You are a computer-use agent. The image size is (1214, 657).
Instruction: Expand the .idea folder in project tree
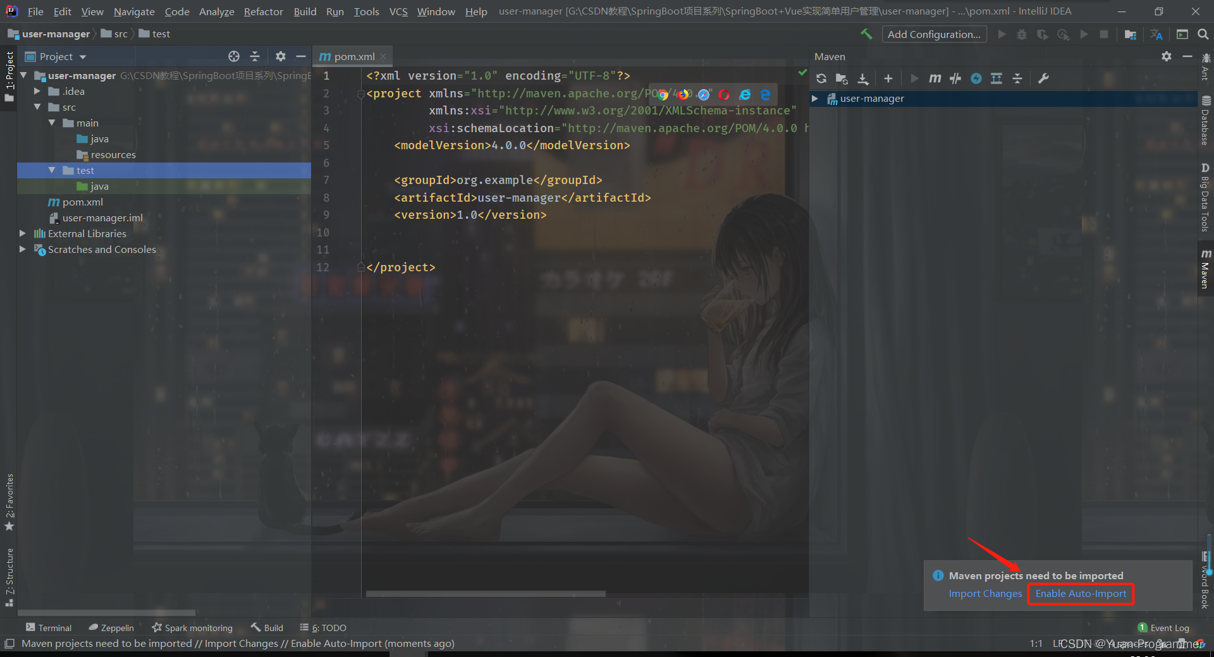click(x=37, y=92)
